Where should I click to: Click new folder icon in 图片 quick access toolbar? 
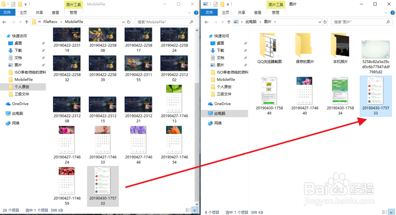tap(222, 4)
